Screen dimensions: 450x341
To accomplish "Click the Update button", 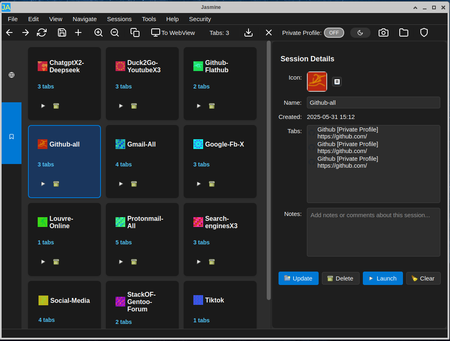I will click(x=298, y=278).
